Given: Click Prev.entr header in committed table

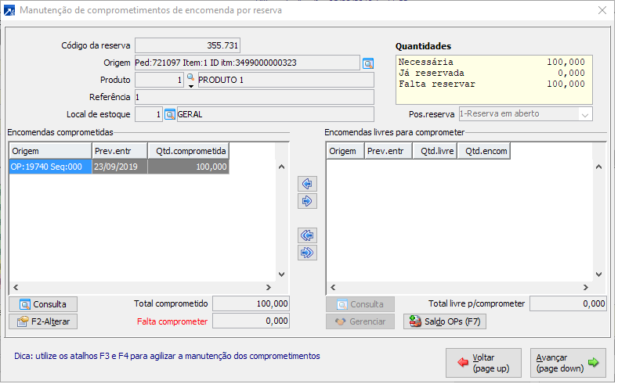Looking at the screenshot, I should tap(120, 151).
